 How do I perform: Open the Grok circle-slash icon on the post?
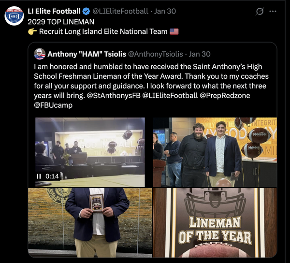point(260,11)
